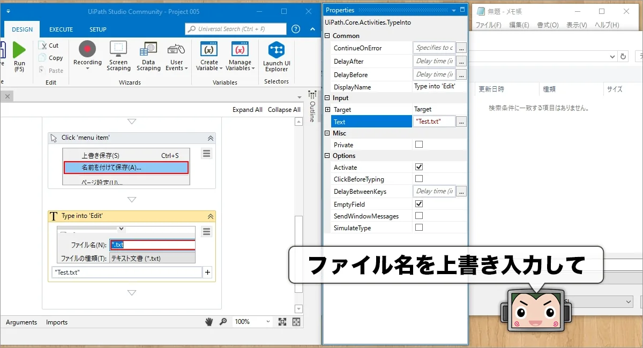Screen dimensions: 643x348
Task: Open Arguments panel
Action: point(21,322)
